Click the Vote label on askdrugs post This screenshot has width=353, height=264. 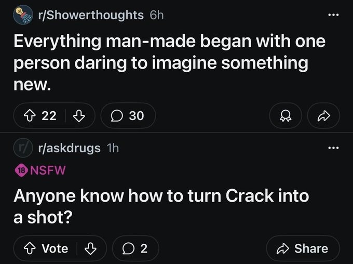click(55, 248)
